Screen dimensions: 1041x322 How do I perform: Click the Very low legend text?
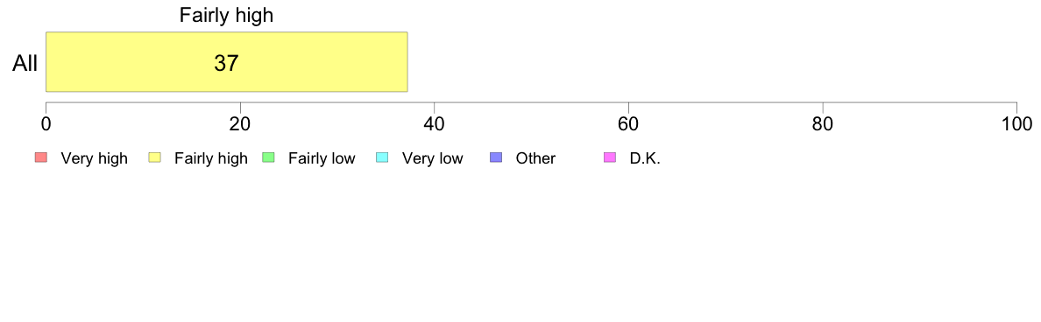(x=433, y=158)
